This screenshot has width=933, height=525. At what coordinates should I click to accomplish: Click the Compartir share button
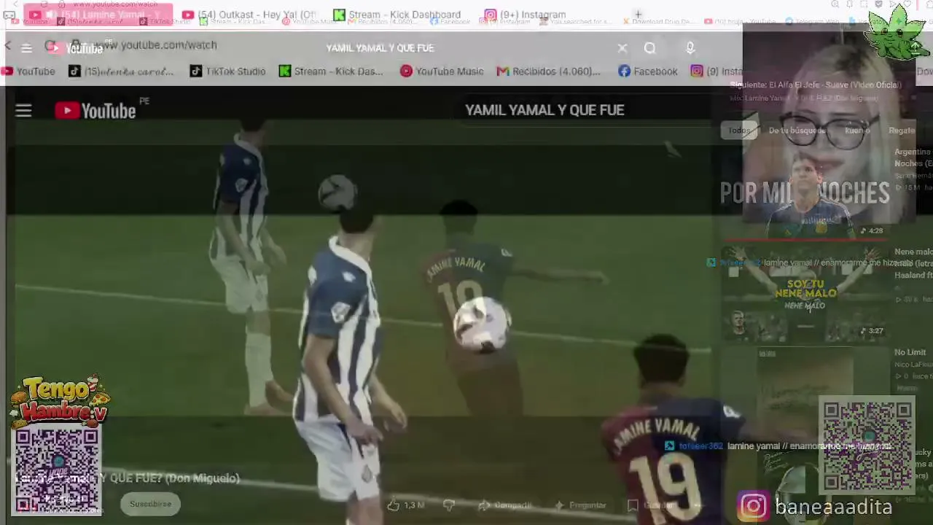505,505
